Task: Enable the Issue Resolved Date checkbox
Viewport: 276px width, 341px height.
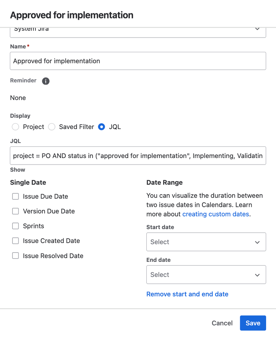Action: click(15, 256)
